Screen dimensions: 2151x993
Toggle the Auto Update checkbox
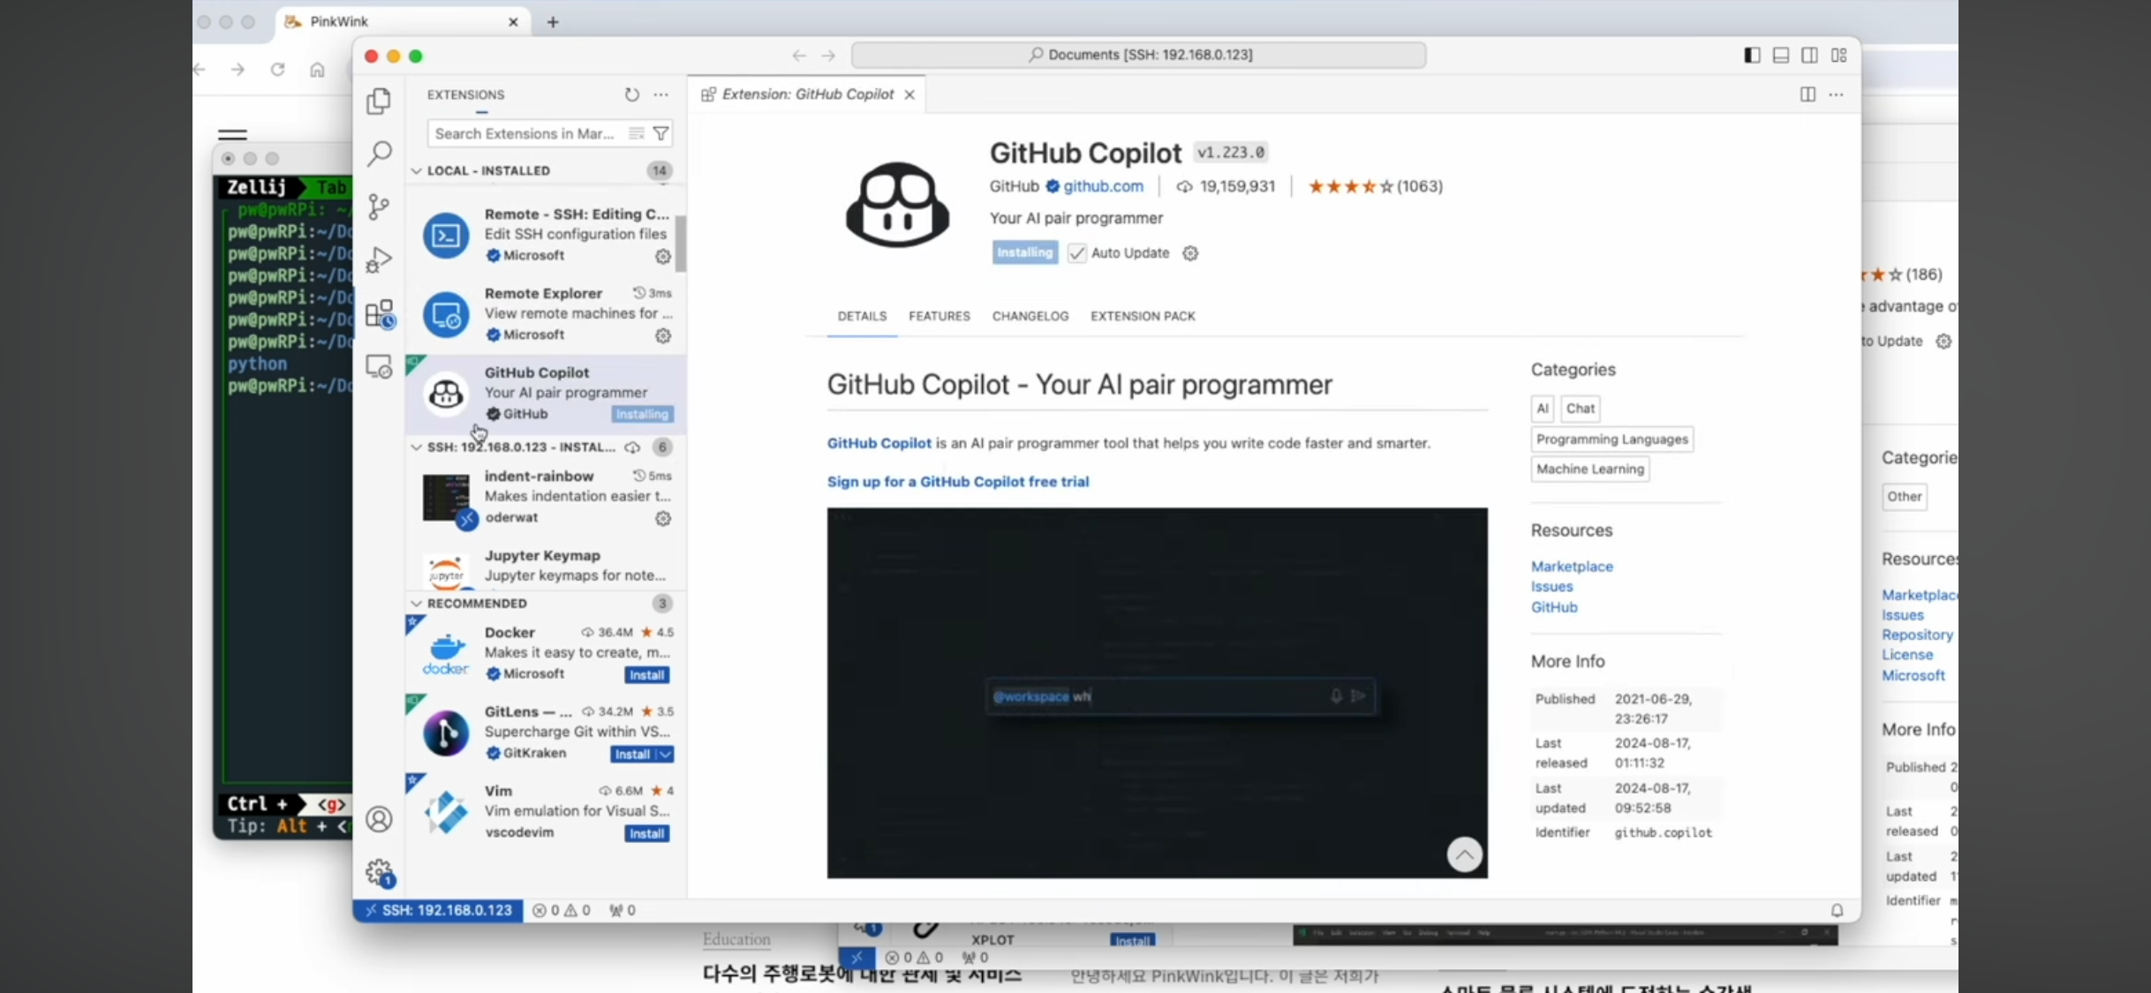(1076, 253)
